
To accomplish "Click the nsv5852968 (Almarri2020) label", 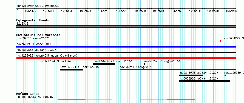I will pos(198,78).
